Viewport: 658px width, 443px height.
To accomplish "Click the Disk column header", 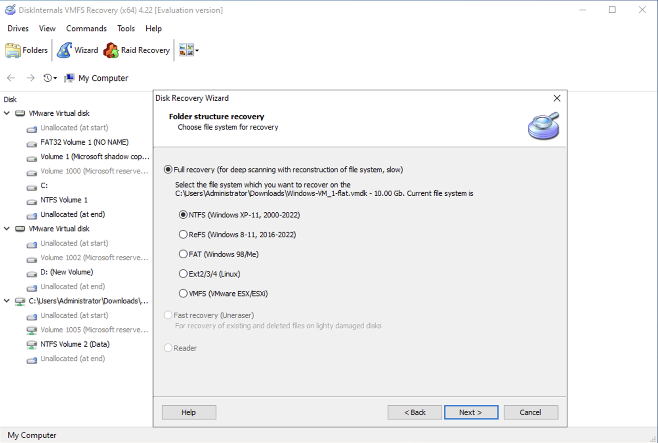I will (10, 99).
